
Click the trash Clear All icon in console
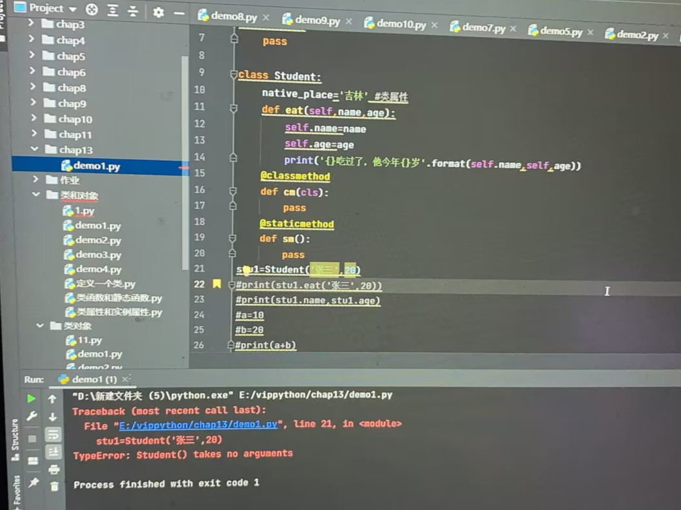(x=54, y=485)
